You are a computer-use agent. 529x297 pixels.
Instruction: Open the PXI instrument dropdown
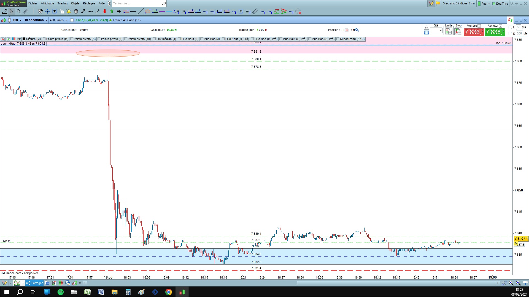[x=17, y=20]
